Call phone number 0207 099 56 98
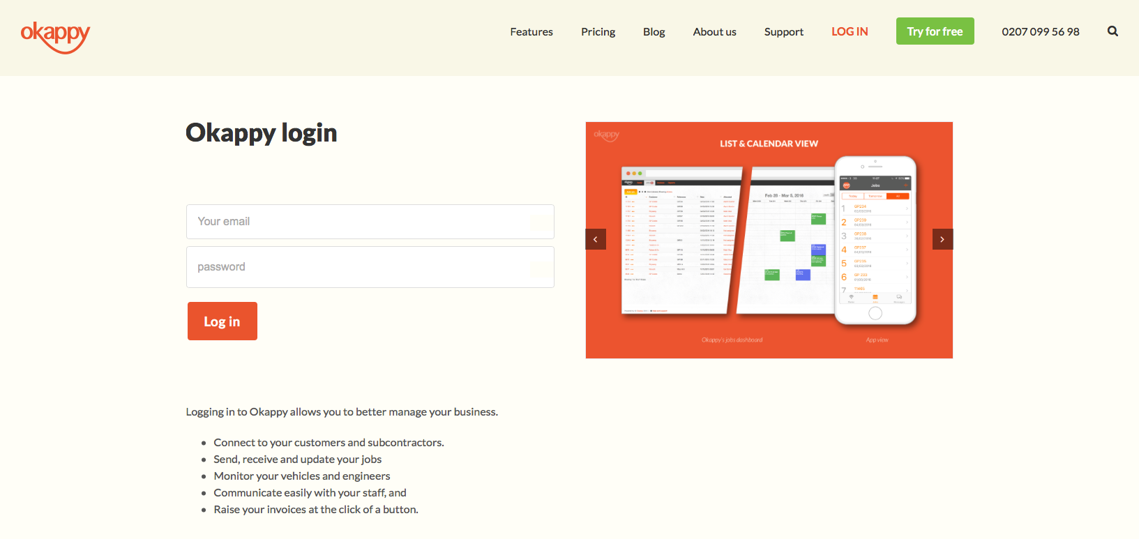 point(1041,32)
